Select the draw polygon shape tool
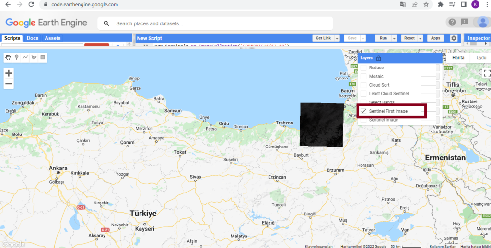The width and height of the screenshot is (491, 248). coord(34,57)
